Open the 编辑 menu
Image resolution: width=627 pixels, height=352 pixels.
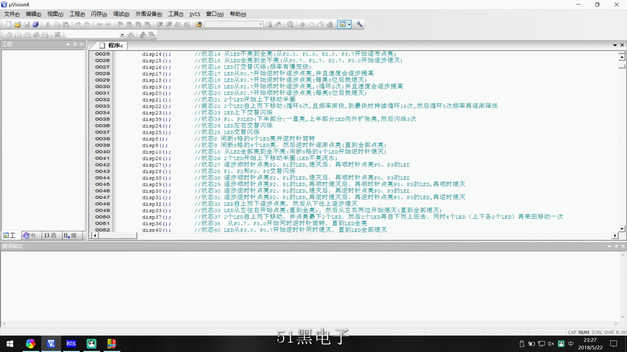[x=33, y=15]
